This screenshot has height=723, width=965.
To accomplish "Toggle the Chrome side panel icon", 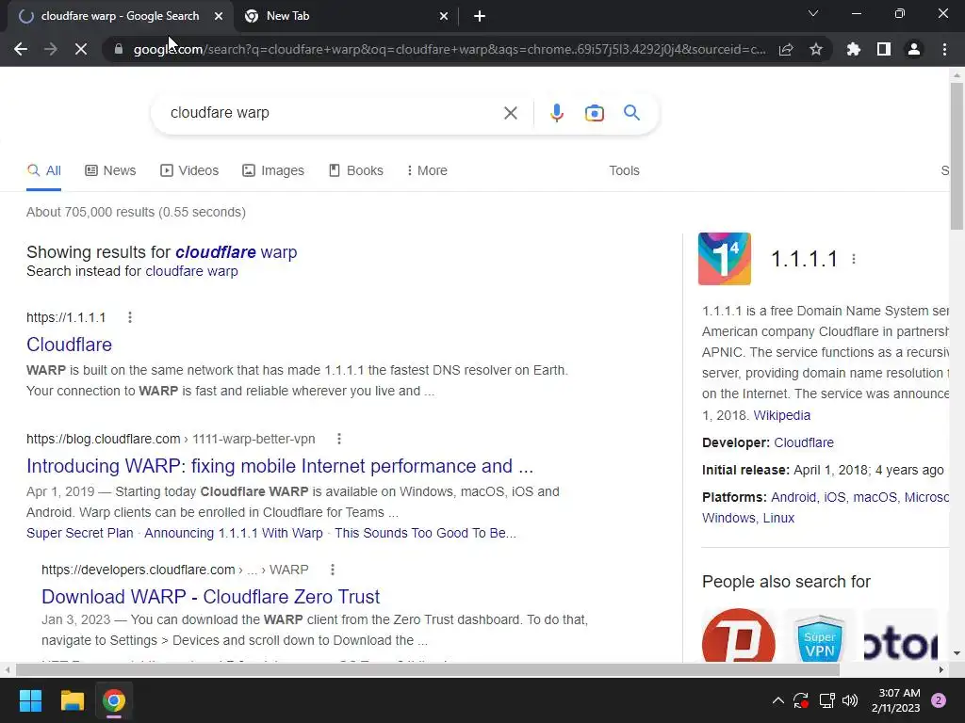I will point(884,49).
